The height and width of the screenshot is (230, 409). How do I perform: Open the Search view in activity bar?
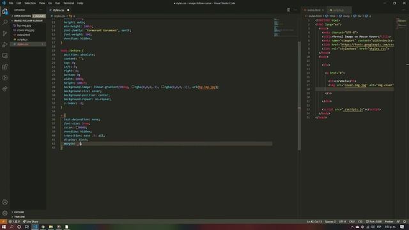point(5,22)
